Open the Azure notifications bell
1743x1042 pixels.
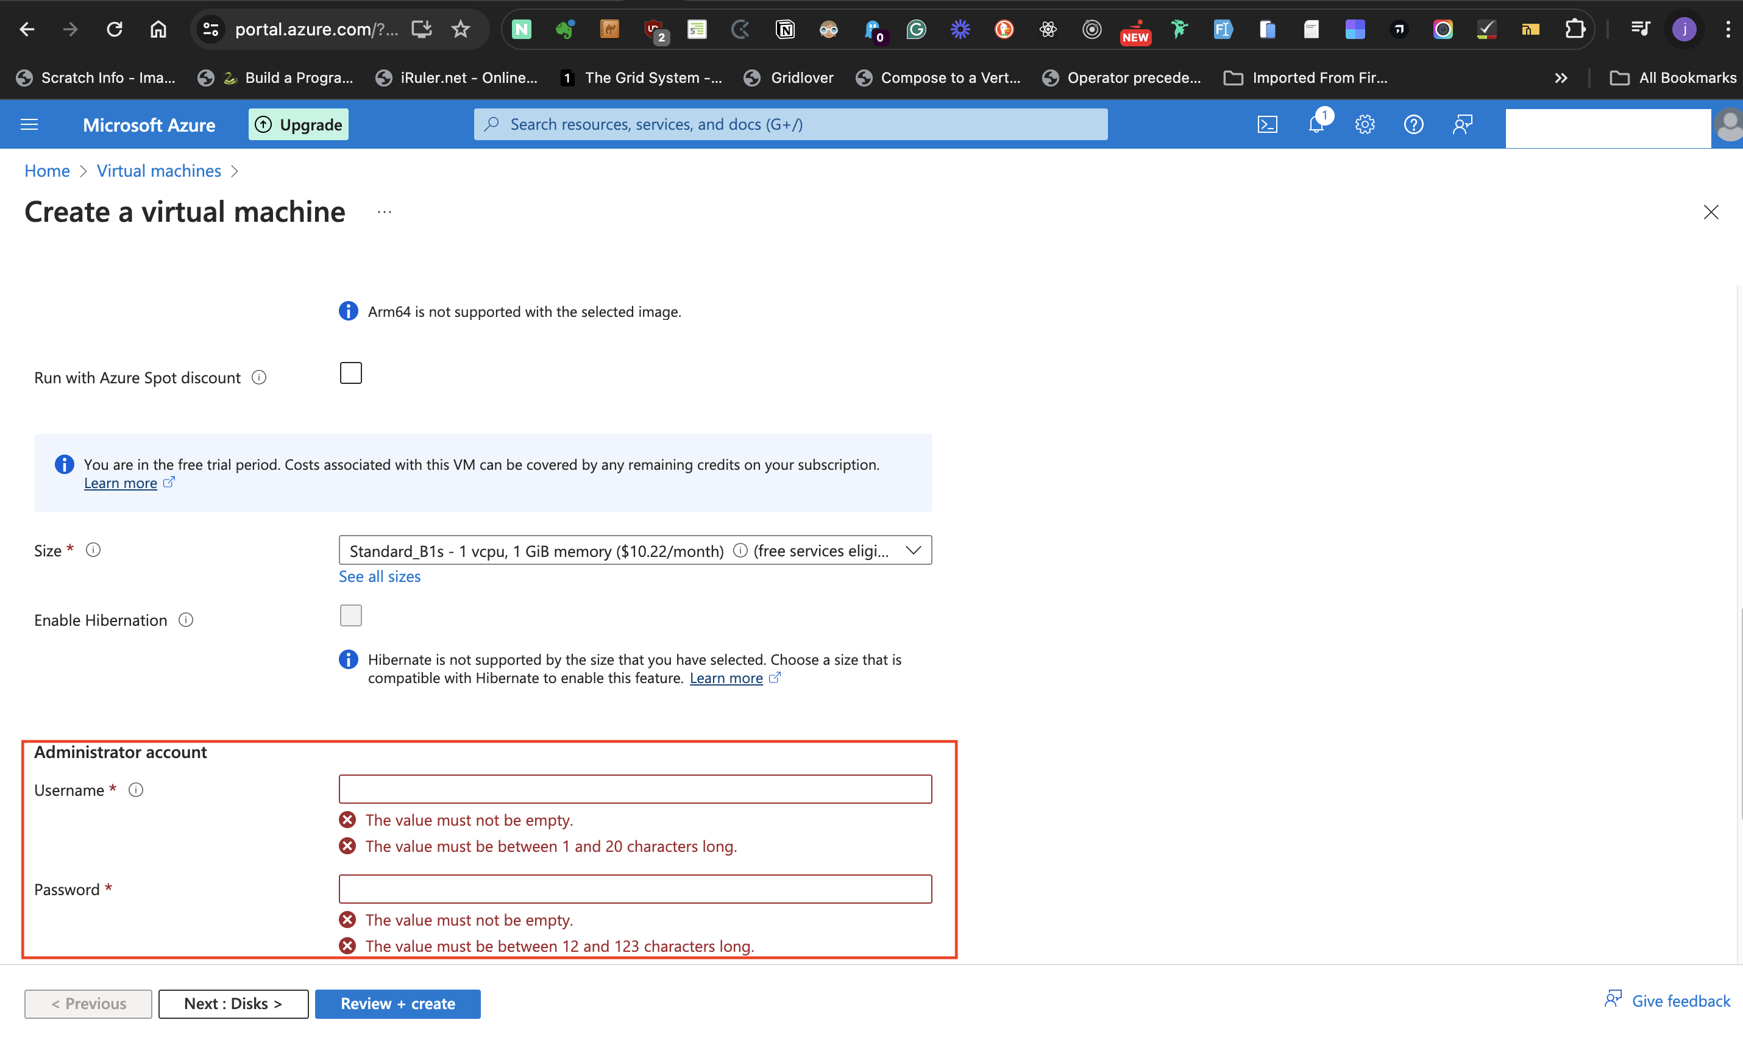pyautogui.click(x=1317, y=124)
